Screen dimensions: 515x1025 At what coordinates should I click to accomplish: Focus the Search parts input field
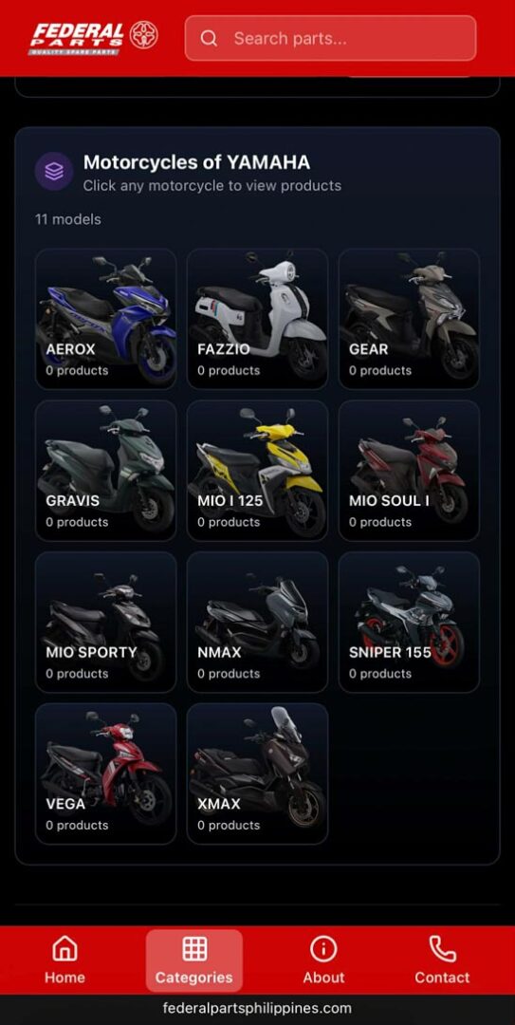coord(331,39)
